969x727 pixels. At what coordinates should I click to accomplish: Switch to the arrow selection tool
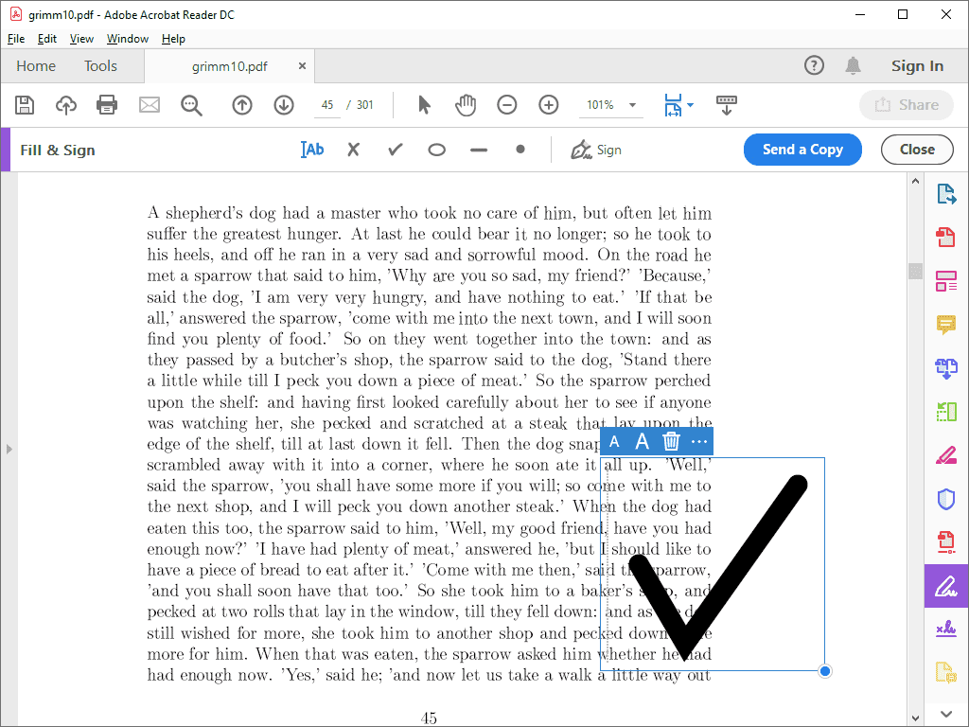[424, 105]
